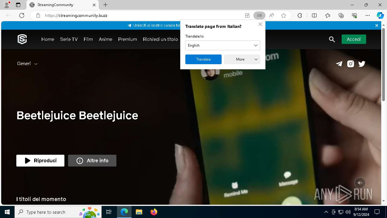
Task: Close the blue Telegram banner
Action: point(377,25)
